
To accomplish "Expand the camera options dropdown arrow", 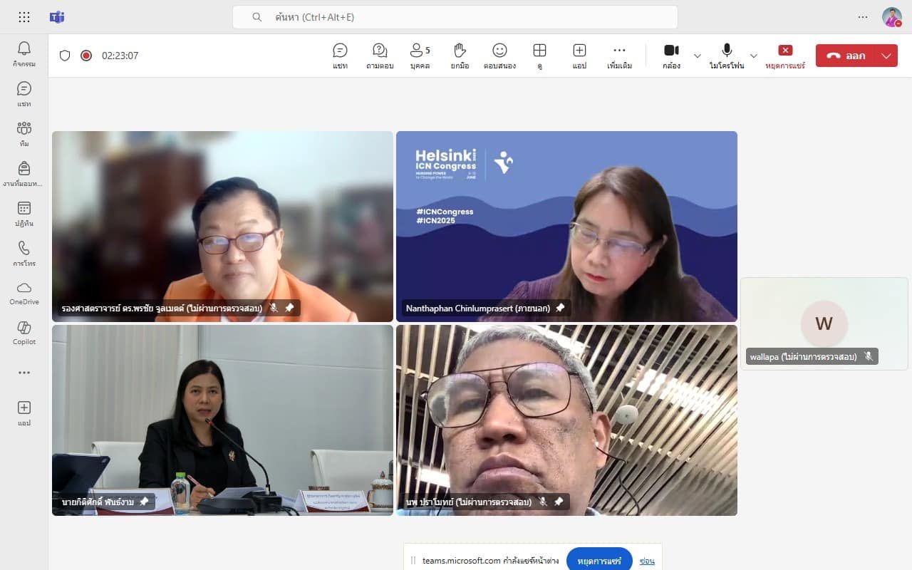I will click(698, 56).
